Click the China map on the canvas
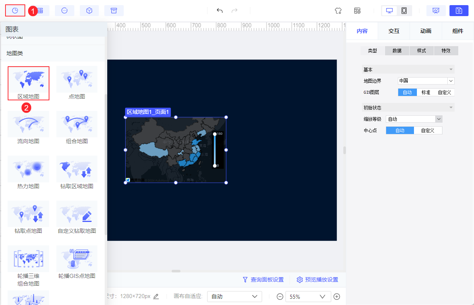This screenshot has width=474, height=305. click(176, 150)
